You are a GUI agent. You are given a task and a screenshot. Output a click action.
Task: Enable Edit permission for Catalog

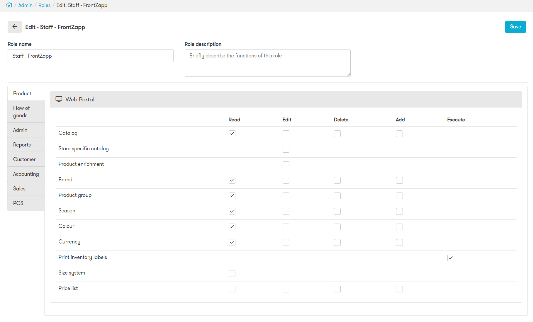coord(286,134)
